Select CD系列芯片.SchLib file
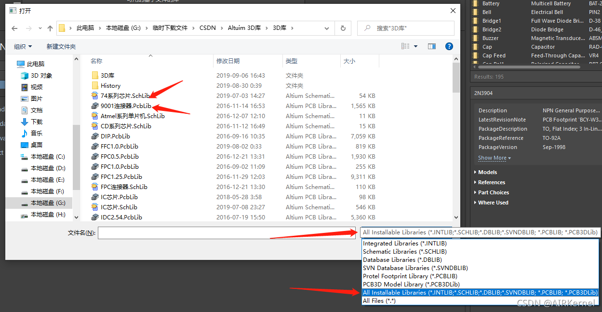The width and height of the screenshot is (602, 312). (x=126, y=126)
